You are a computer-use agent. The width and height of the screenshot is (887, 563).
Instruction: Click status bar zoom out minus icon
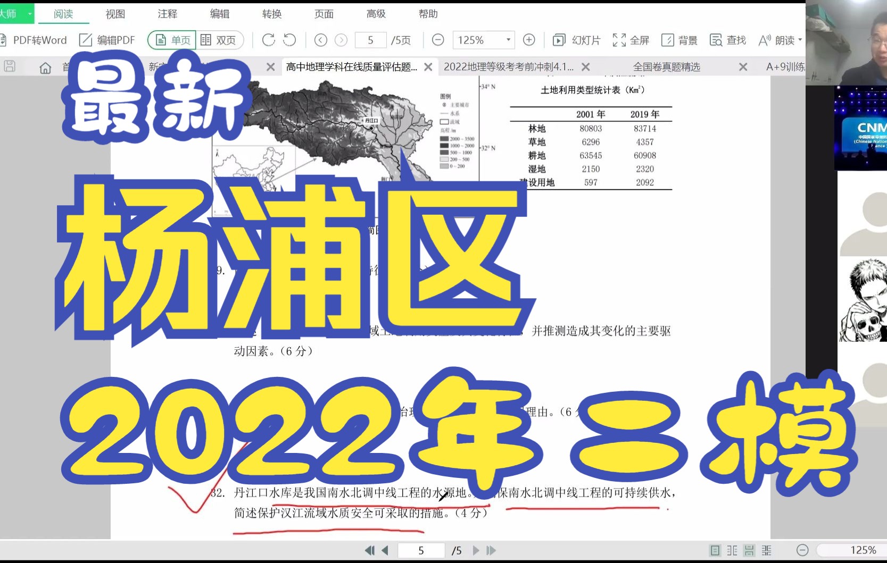802,550
